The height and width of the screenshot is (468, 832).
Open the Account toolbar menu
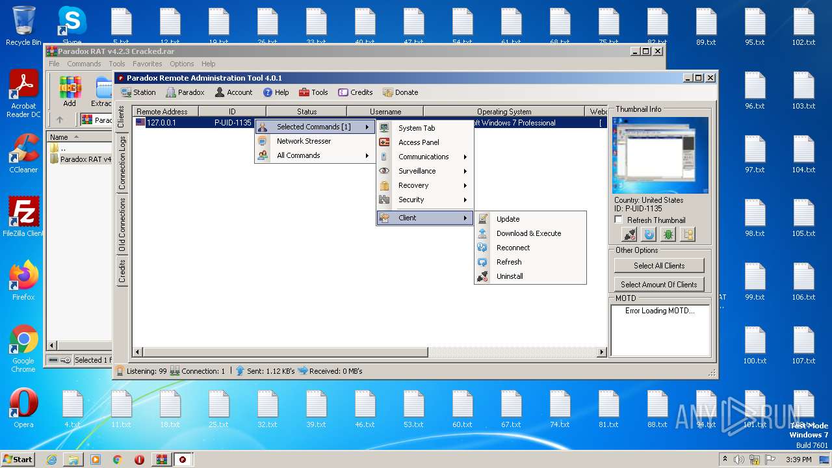[x=233, y=92]
